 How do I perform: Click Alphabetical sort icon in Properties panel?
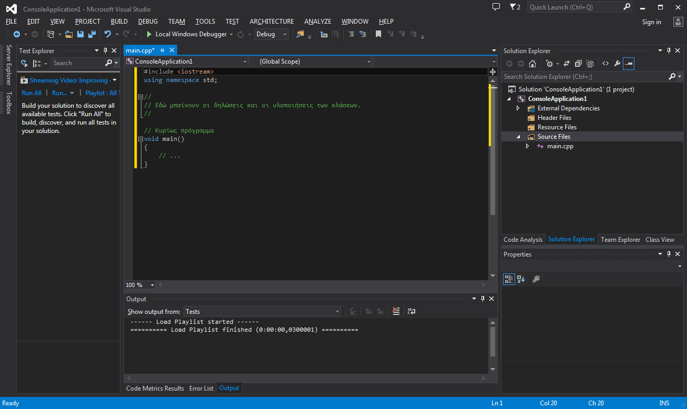pyautogui.click(x=521, y=279)
